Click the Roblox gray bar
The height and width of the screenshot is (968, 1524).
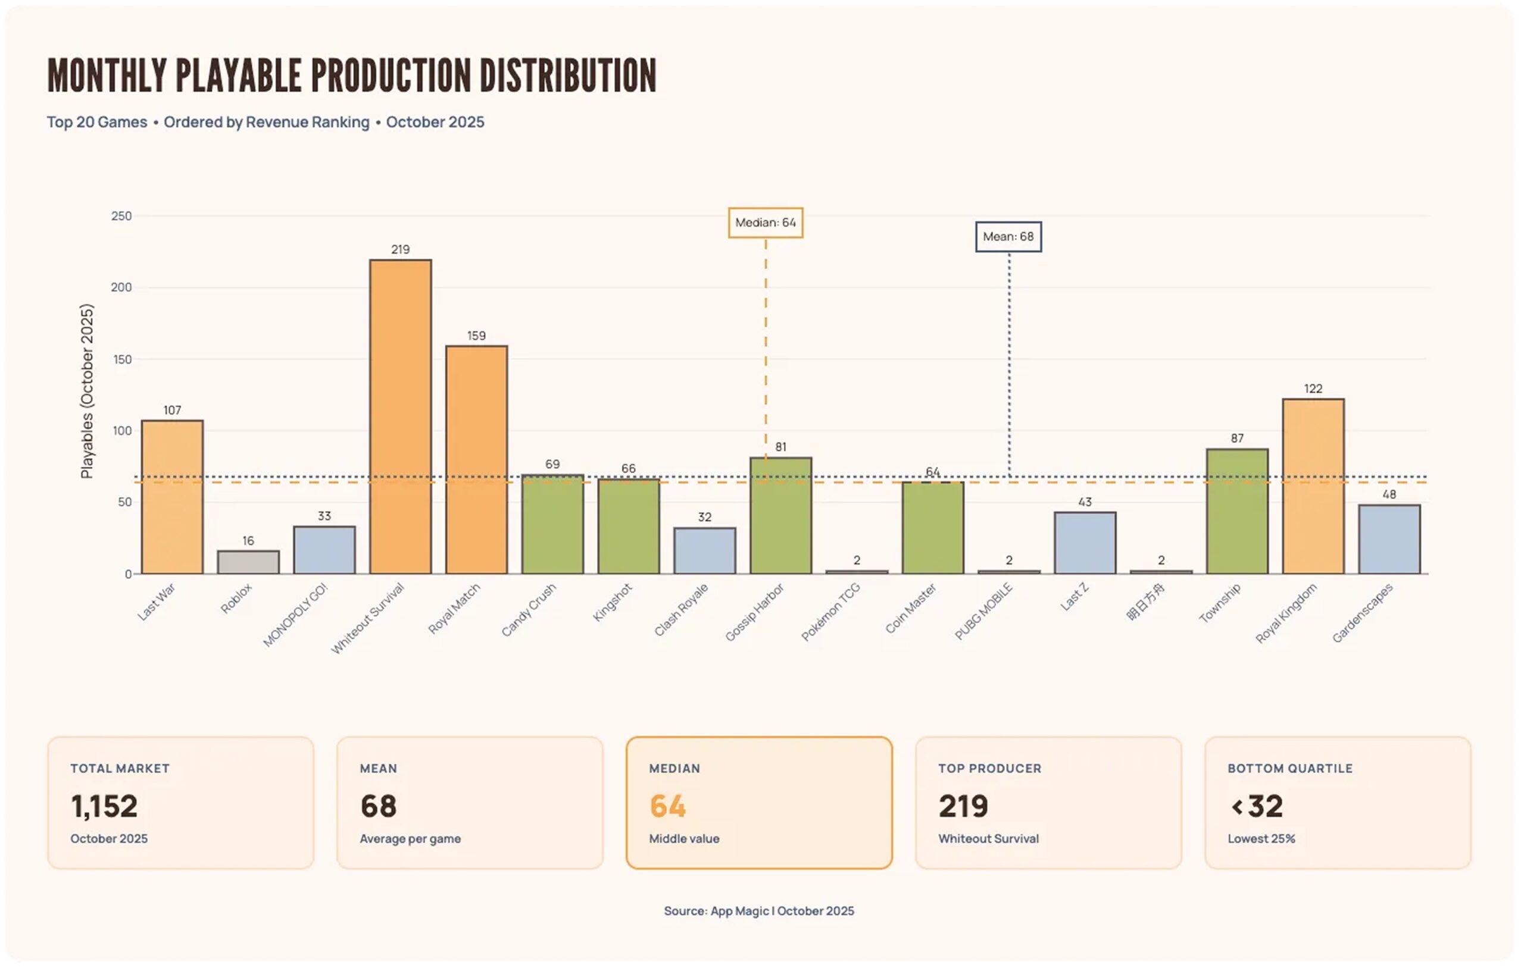[248, 562]
